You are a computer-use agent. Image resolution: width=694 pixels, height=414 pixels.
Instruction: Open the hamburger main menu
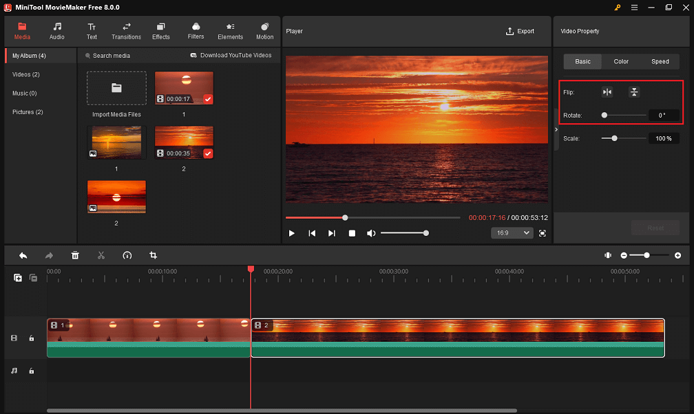point(634,8)
